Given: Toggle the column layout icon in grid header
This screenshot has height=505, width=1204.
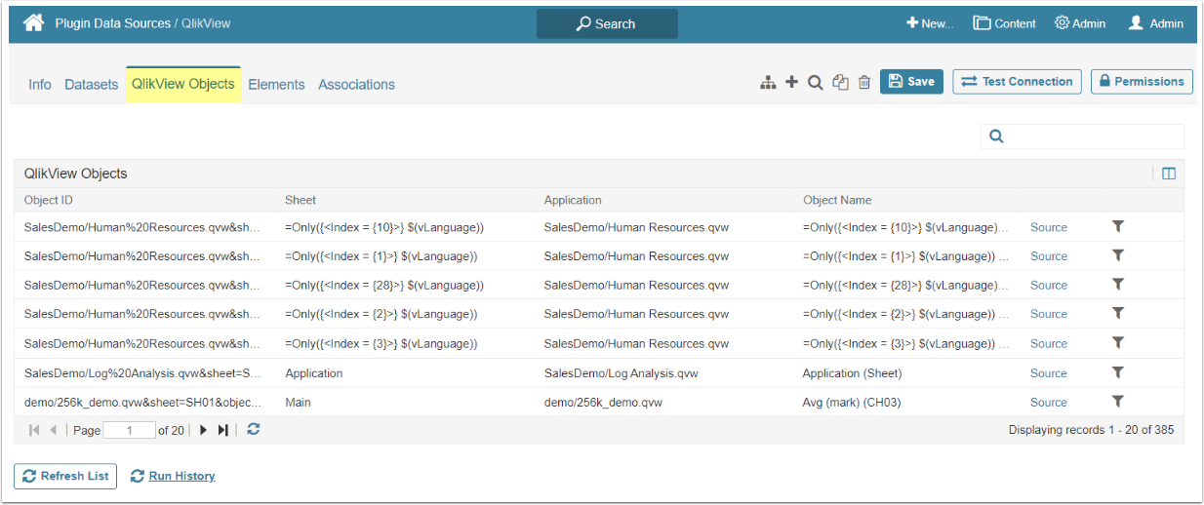Looking at the screenshot, I should pyautogui.click(x=1168, y=174).
